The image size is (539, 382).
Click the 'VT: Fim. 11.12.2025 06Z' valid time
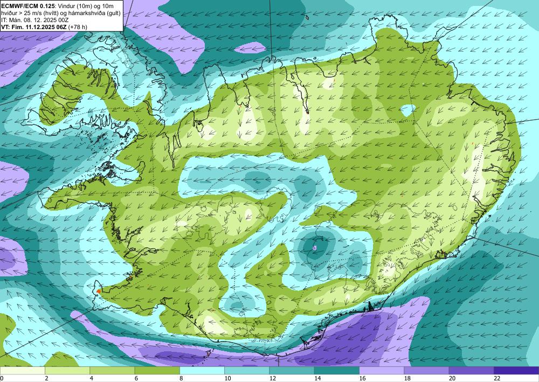[x=34, y=27]
